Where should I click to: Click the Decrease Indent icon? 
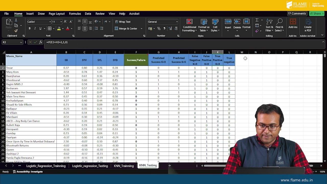[96, 28]
